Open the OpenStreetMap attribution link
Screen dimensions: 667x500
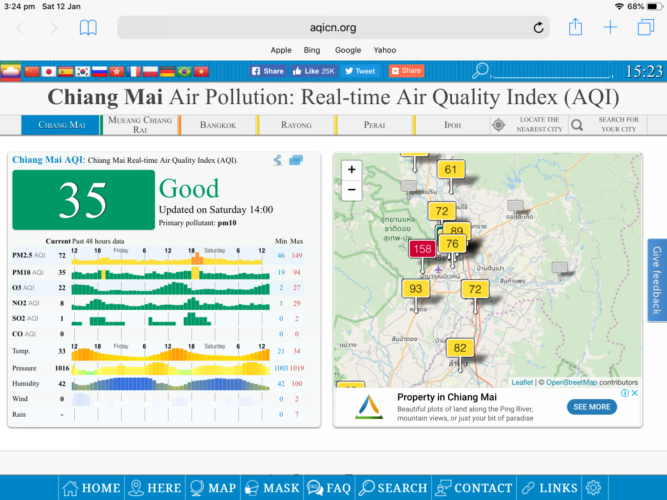click(571, 382)
